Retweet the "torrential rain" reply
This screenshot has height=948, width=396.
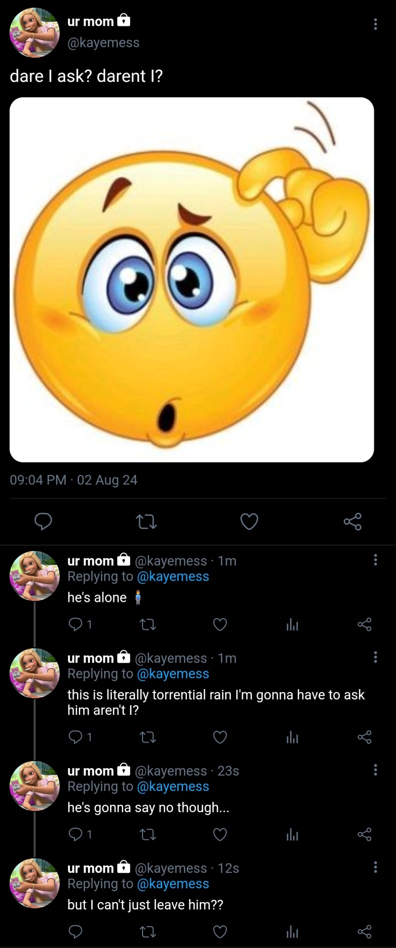[148, 737]
